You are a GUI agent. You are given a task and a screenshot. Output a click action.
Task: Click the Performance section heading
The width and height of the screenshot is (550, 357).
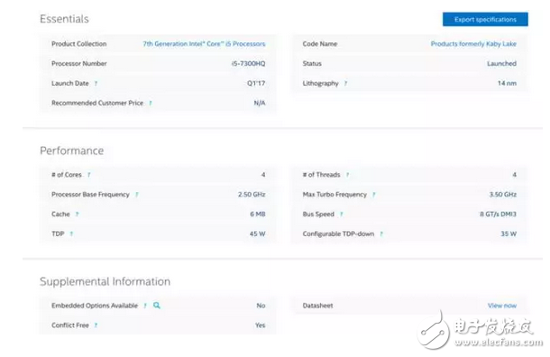click(71, 151)
